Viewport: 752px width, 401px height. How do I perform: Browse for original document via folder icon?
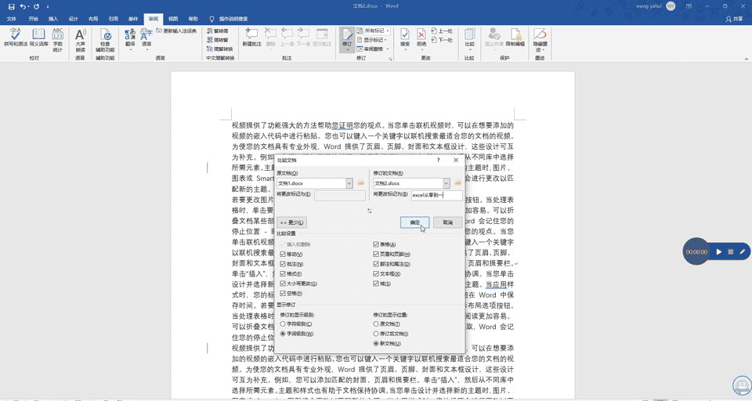click(x=361, y=183)
